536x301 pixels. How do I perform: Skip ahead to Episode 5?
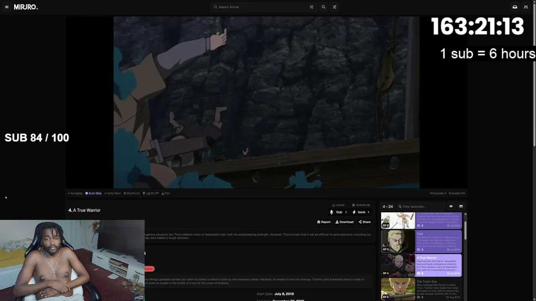(457, 193)
